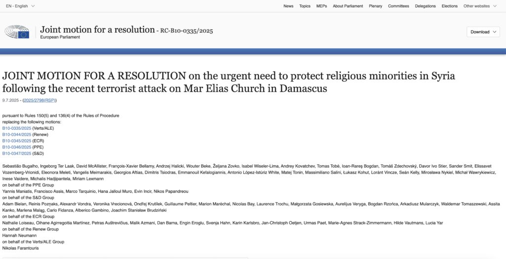Go to the Topics section
This screenshot has width=506, height=259.
[305, 6]
